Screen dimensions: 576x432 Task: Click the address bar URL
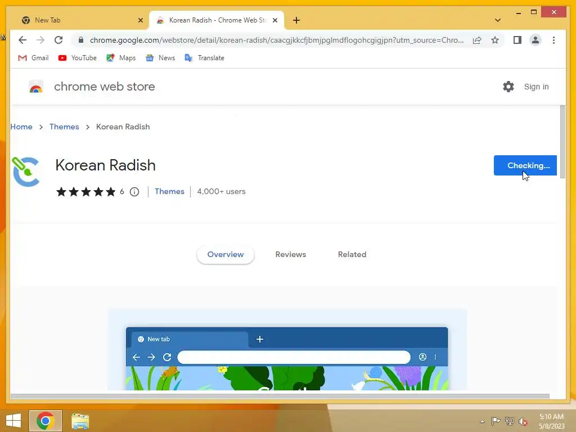(277, 40)
